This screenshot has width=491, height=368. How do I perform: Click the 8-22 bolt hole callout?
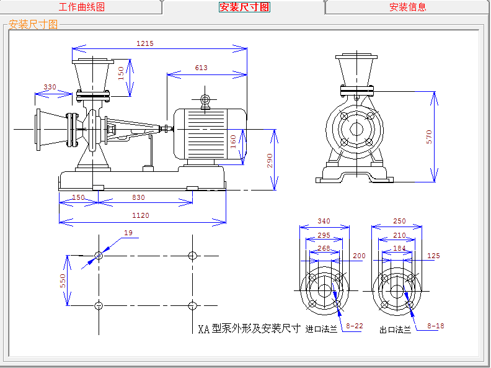[355, 326]
